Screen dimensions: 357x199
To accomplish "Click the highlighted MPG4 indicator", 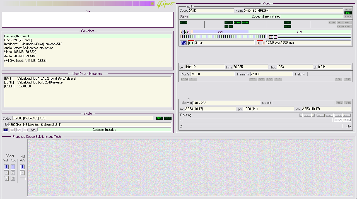I will tap(348, 13).
